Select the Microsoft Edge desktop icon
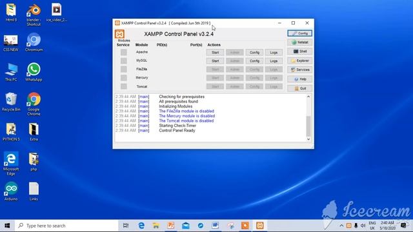Image resolution: width=413 pixels, height=232 pixels. [x=11, y=163]
